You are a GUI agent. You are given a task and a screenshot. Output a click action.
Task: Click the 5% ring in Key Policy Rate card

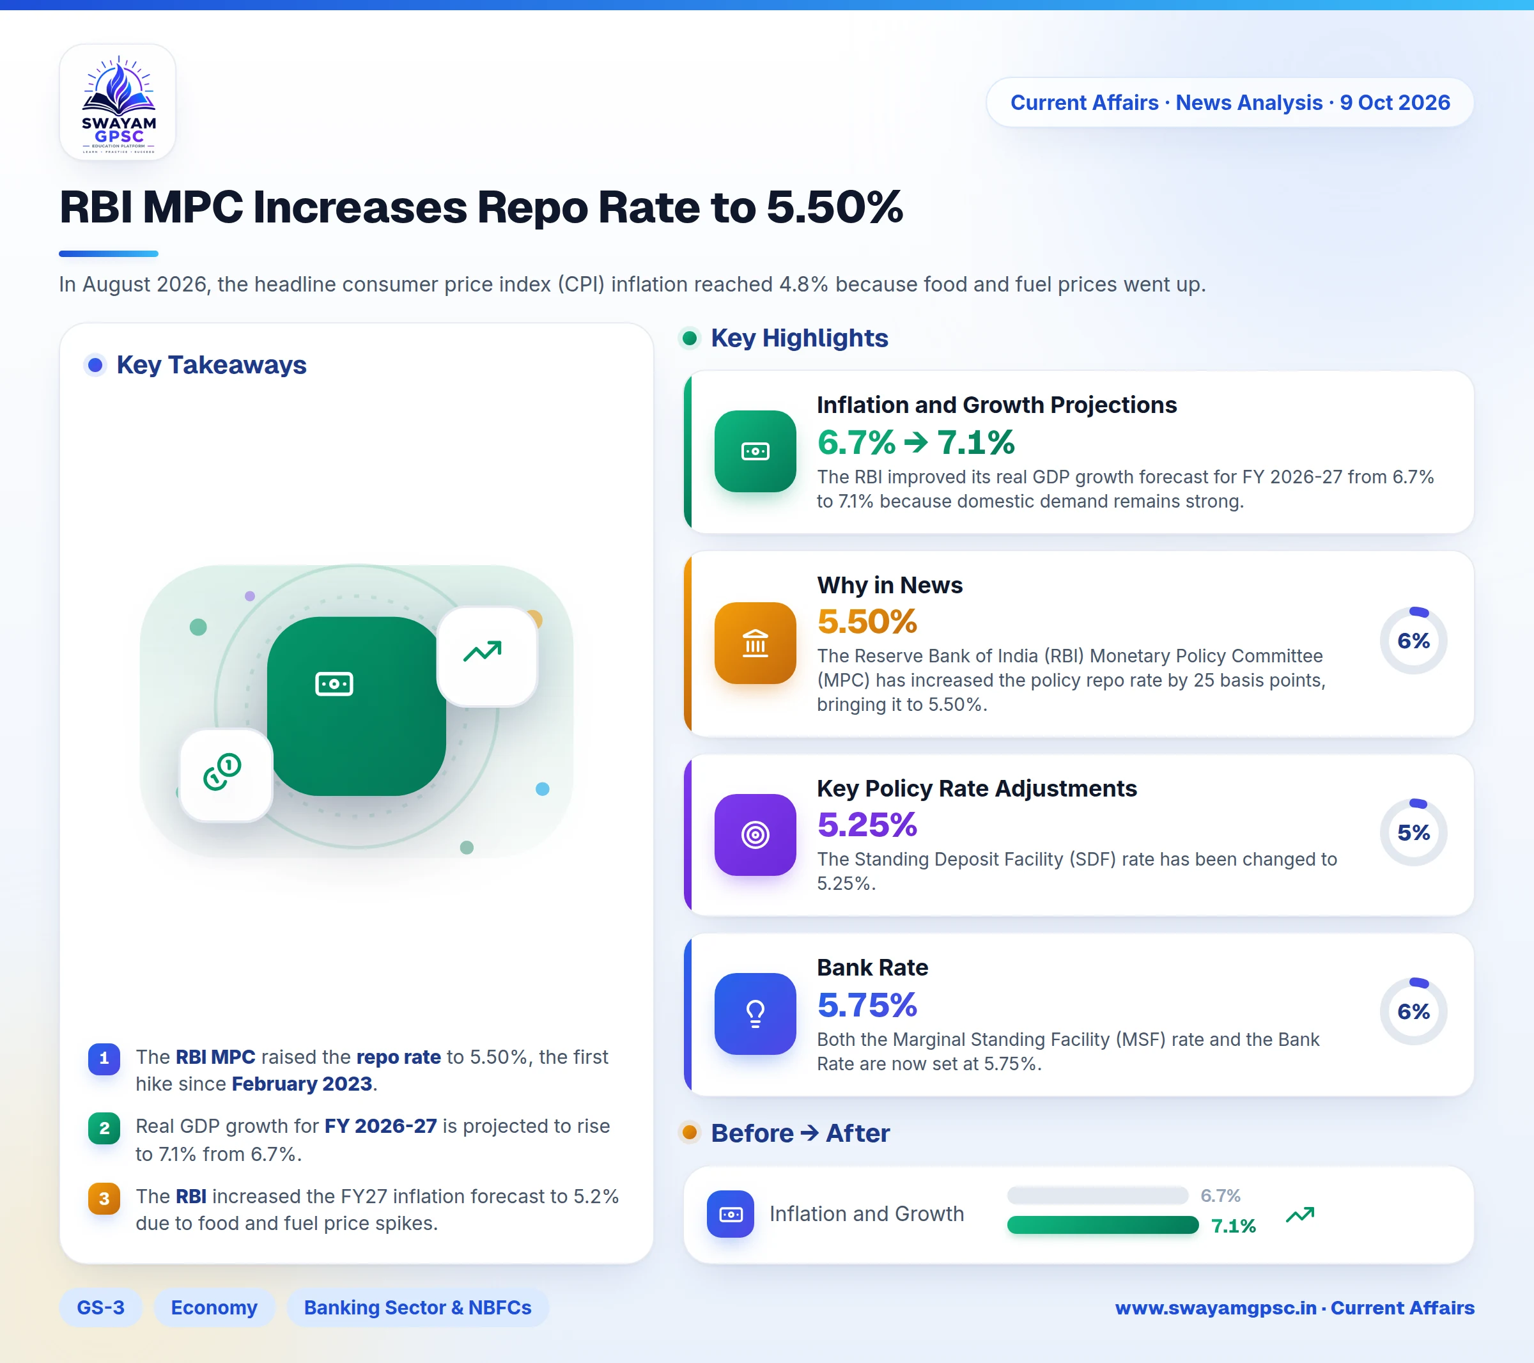pos(1413,832)
